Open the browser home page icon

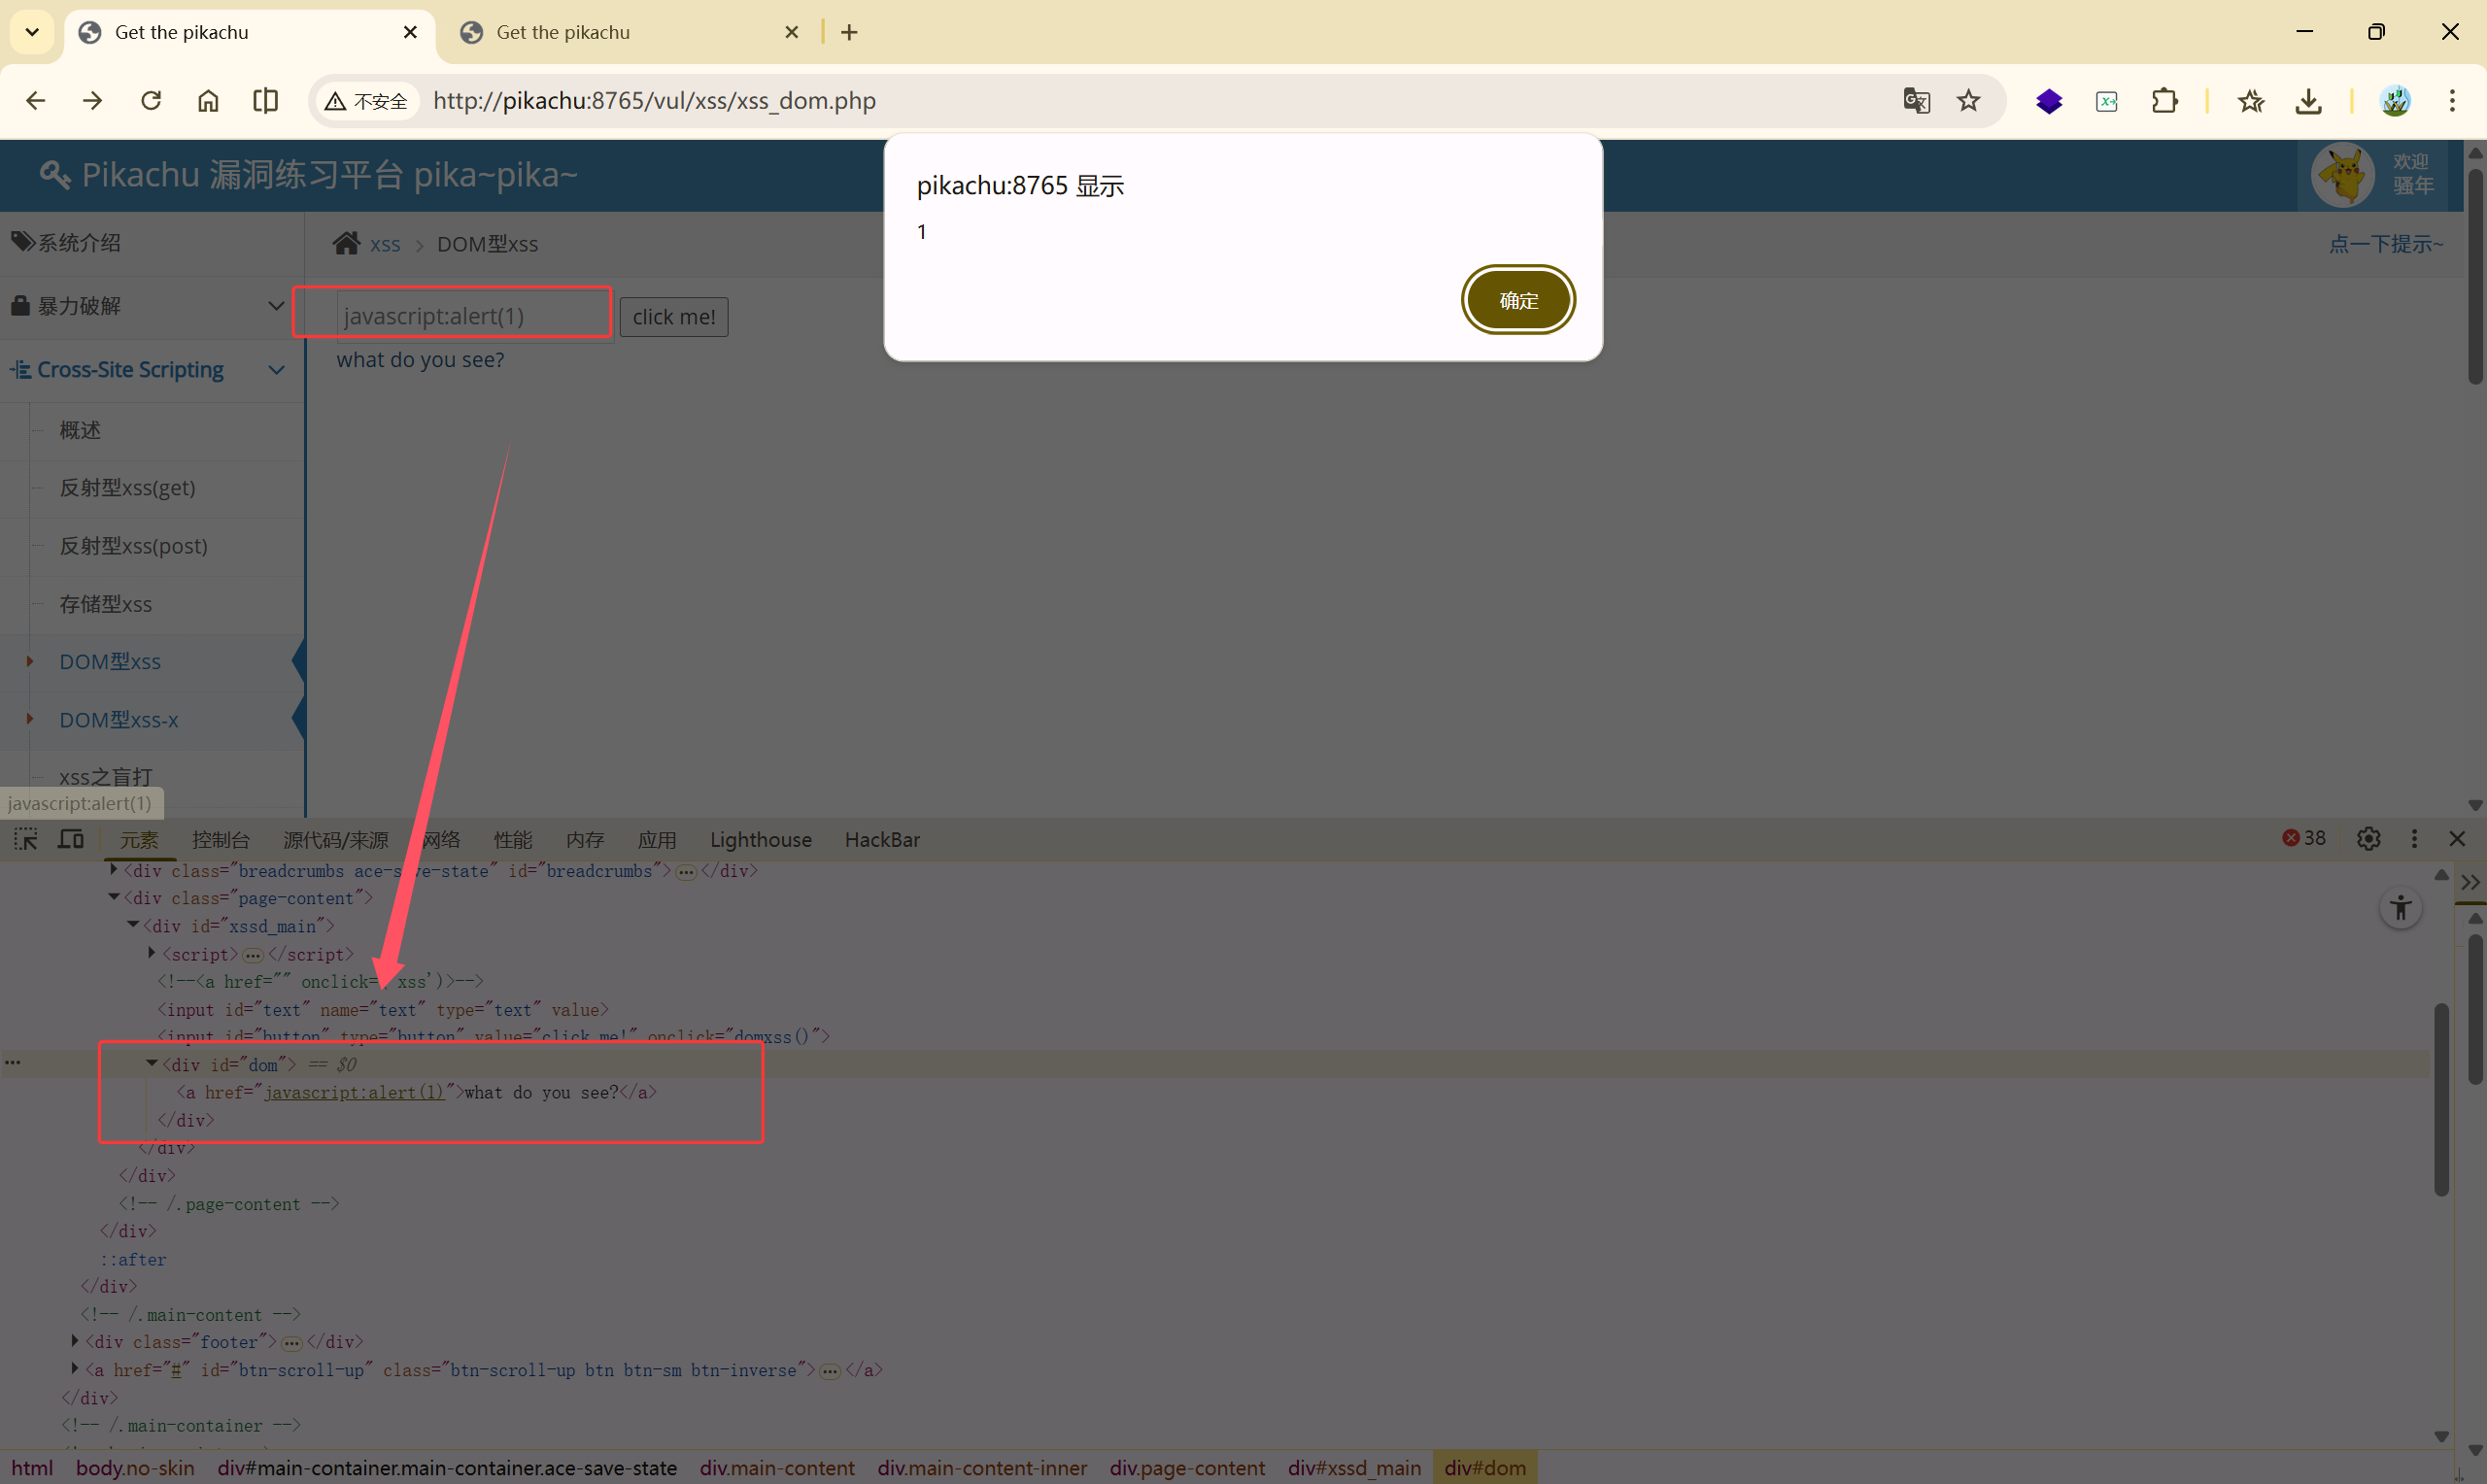pyautogui.click(x=208, y=101)
